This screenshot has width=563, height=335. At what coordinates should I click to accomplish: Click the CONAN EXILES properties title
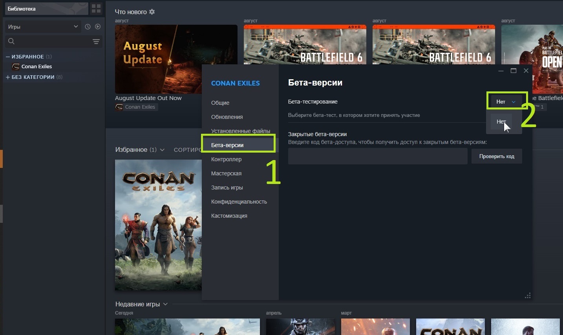[236, 83]
